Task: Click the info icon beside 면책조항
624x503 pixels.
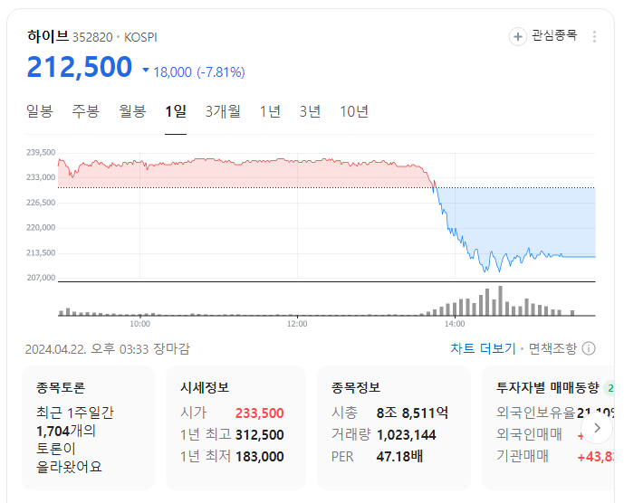Action: point(589,348)
